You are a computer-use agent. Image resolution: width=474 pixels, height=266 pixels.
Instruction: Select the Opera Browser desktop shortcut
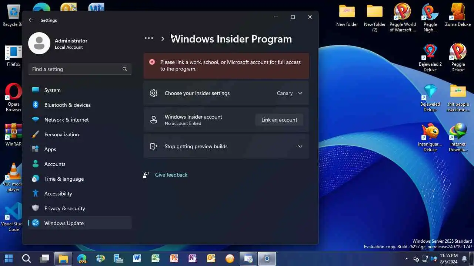click(x=13, y=98)
